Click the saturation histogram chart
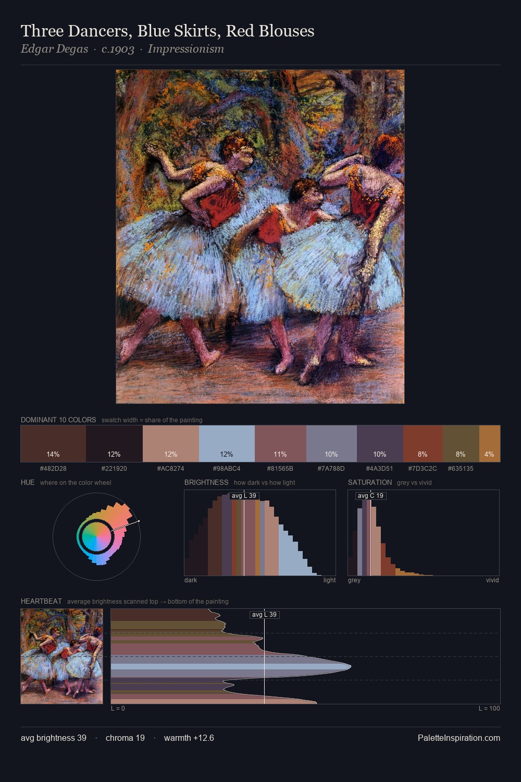The width and height of the screenshot is (521, 782). click(x=424, y=533)
